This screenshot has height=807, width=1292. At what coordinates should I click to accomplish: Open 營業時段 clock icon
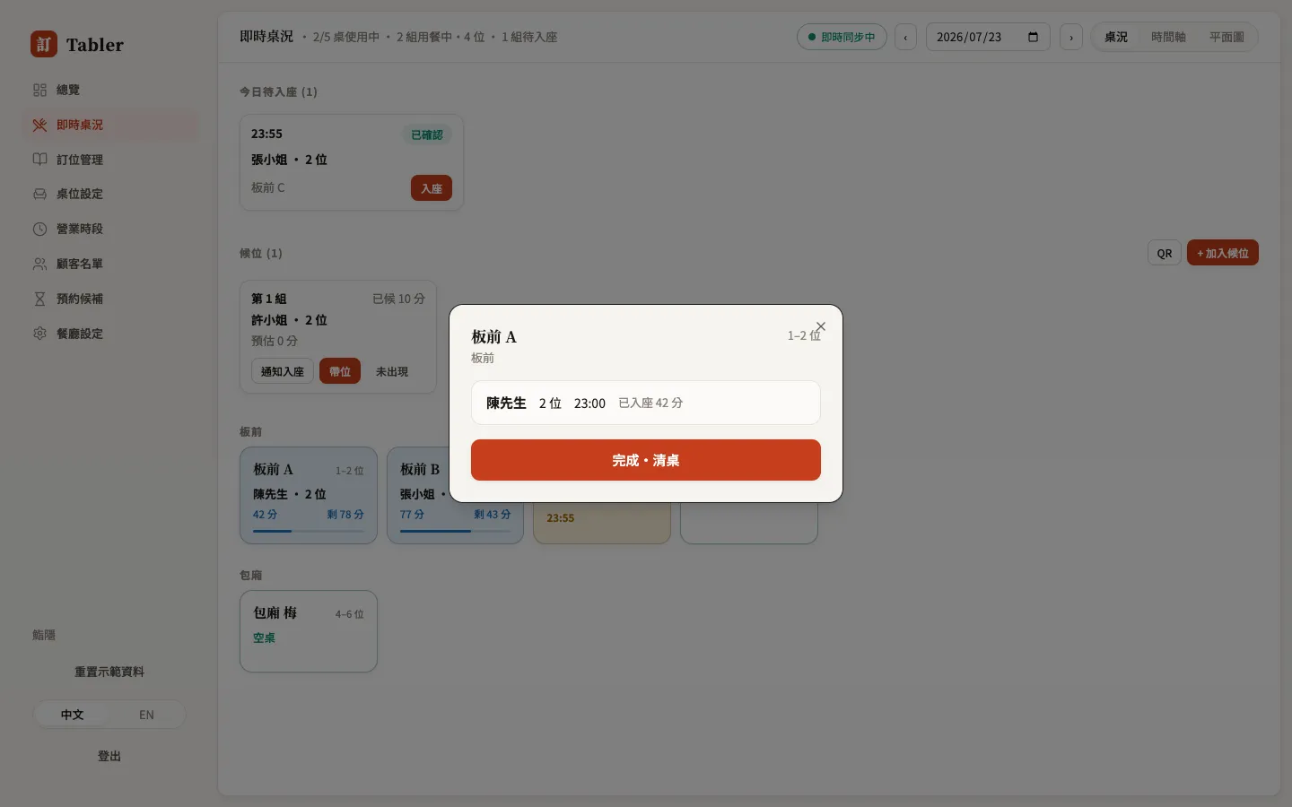(39, 229)
